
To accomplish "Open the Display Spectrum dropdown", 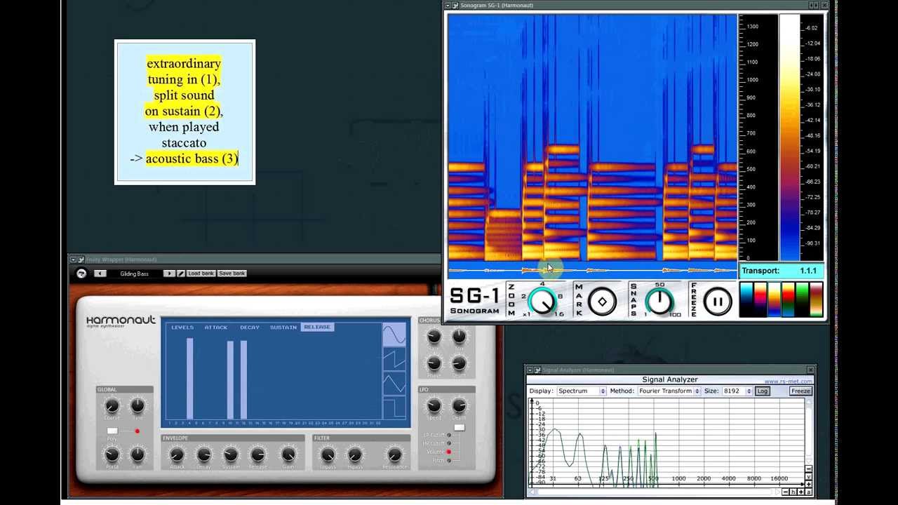I will coord(581,391).
